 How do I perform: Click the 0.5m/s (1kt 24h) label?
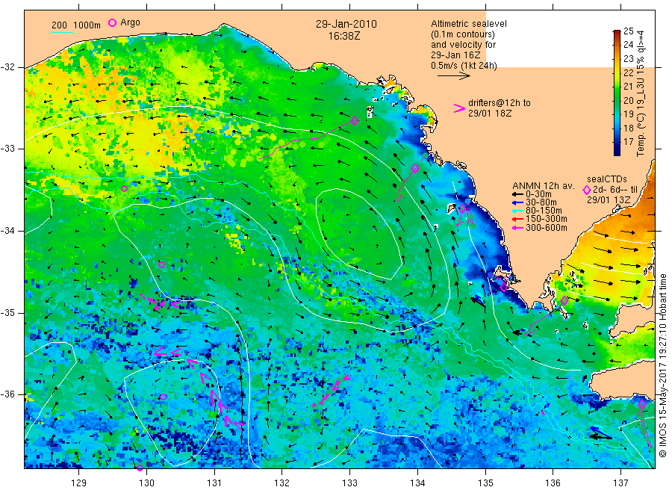(464, 66)
